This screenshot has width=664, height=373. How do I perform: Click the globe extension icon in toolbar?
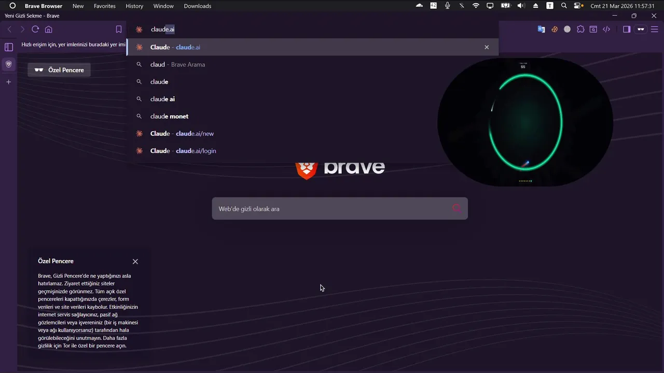568,30
